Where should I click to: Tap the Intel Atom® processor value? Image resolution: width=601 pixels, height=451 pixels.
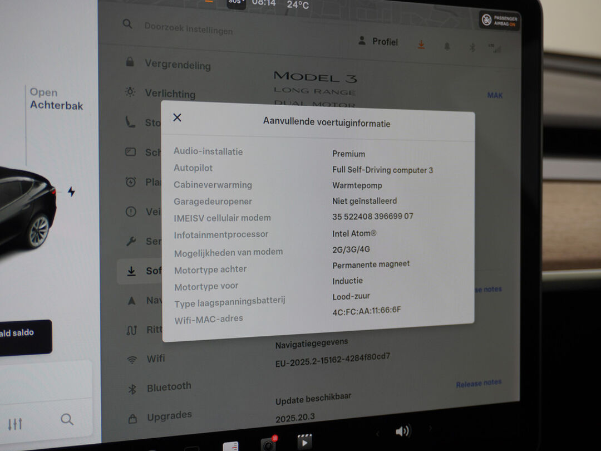click(354, 233)
